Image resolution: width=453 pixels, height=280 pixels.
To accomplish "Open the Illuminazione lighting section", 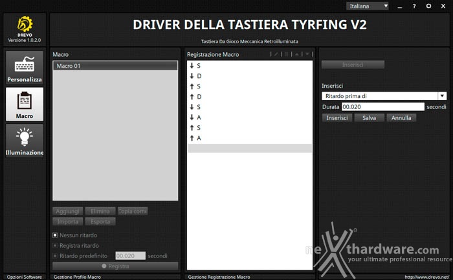I will pyautogui.click(x=25, y=141).
